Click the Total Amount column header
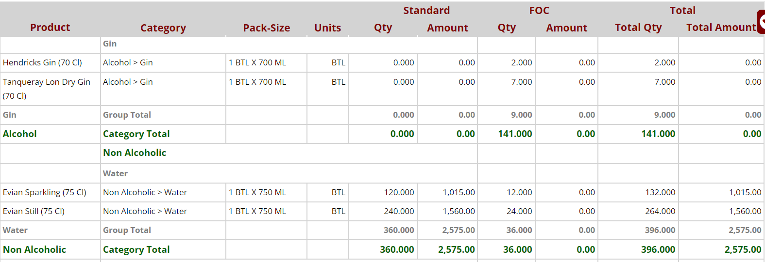765x262 pixels. [x=721, y=28]
